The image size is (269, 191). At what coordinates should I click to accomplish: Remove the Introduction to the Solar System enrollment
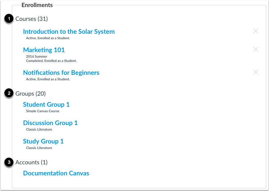(256, 31)
